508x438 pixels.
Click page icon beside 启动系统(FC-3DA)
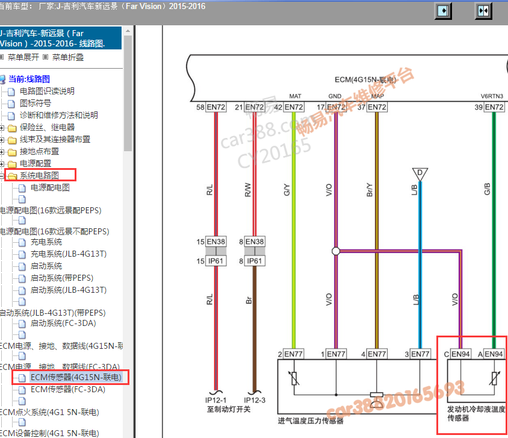click(22, 324)
